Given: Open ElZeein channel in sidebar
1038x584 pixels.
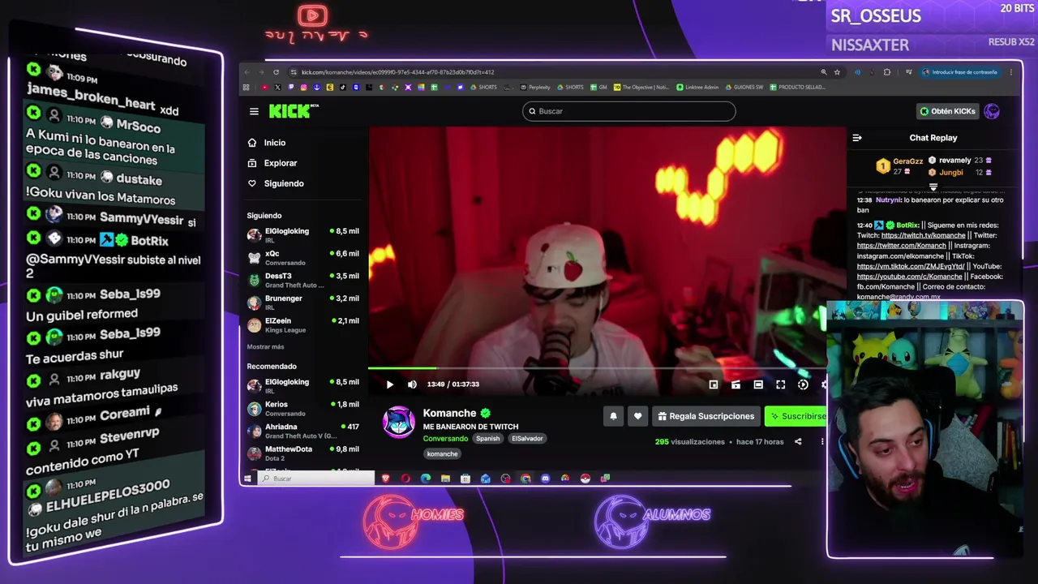Looking at the screenshot, I should 302,324.
